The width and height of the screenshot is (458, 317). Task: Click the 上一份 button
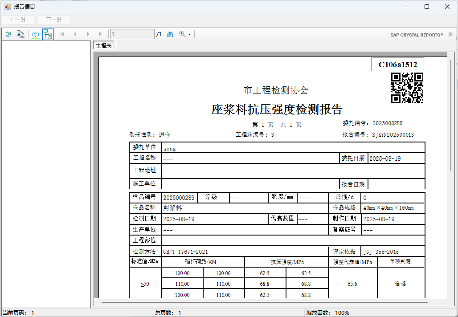pos(18,20)
